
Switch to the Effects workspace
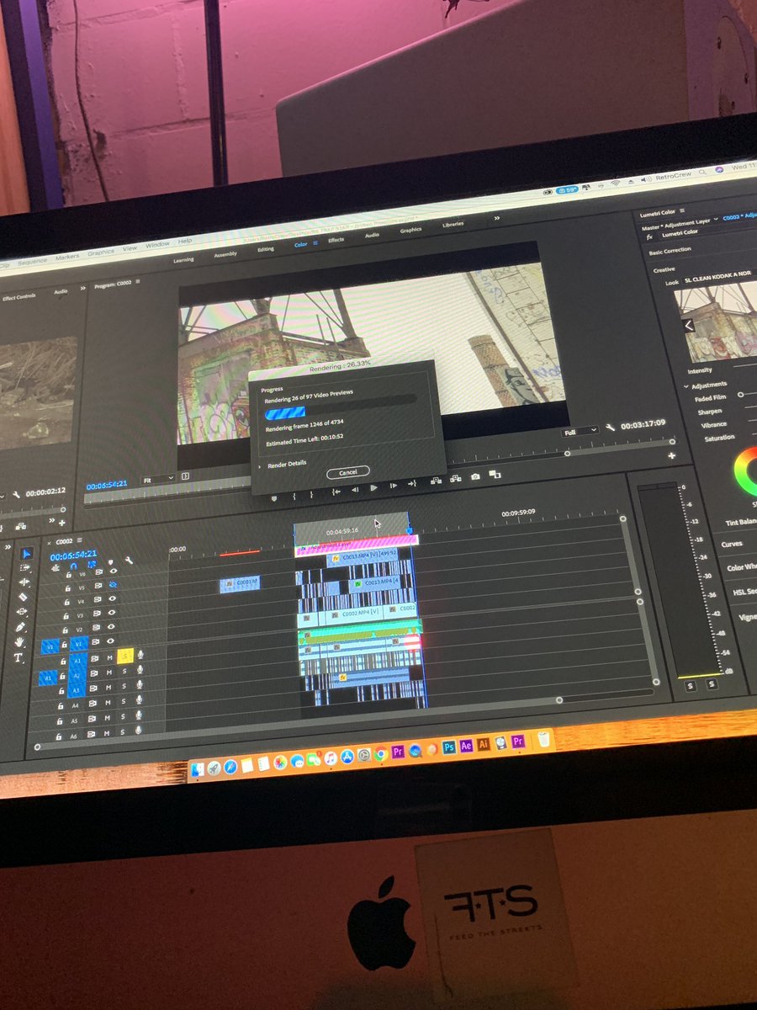point(336,239)
